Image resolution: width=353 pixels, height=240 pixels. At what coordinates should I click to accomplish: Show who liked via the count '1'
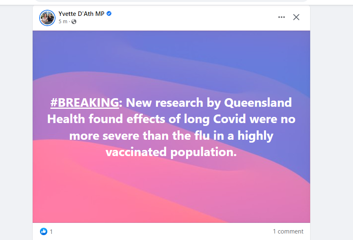tap(51, 231)
